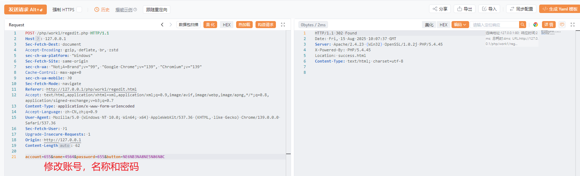The image size is (580, 176).
Task: Click the 发送请求 send request button
Action: pos(25,9)
